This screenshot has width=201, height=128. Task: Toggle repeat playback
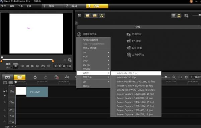pyautogui.click(x=43, y=66)
